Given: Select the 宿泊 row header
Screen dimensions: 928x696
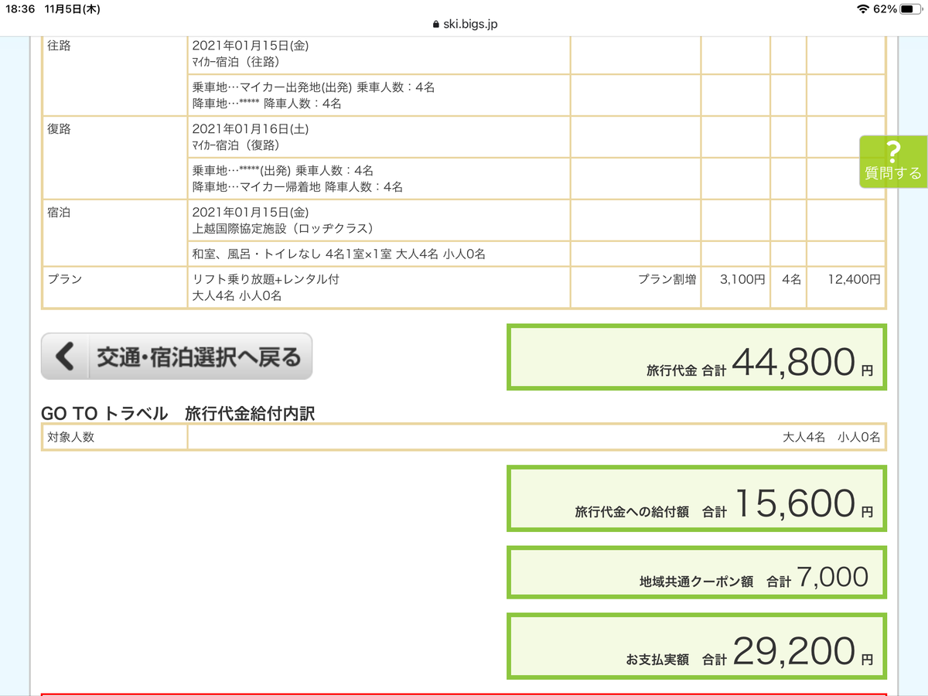Looking at the screenshot, I should (x=114, y=233).
